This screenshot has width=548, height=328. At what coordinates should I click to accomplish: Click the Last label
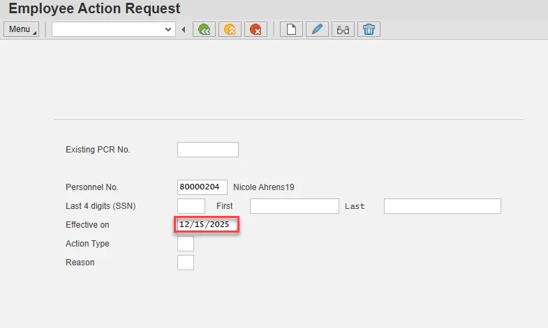tap(355, 206)
